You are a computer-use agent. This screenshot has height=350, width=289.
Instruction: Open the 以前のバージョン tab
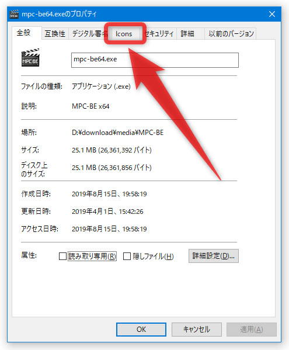pos(231,34)
